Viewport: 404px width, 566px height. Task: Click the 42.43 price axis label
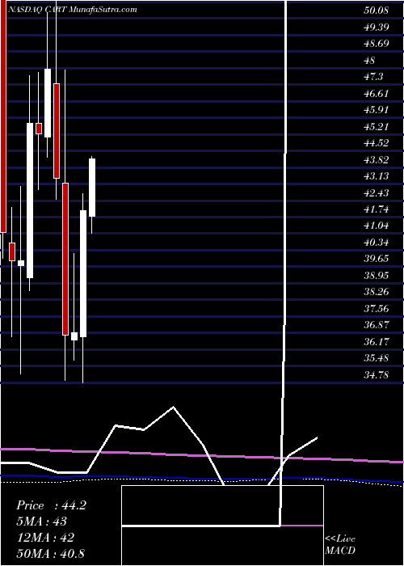pos(376,192)
